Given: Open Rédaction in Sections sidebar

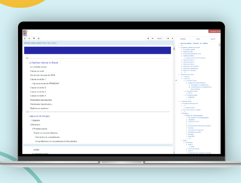Looking at the screenshot, I should [191, 97].
